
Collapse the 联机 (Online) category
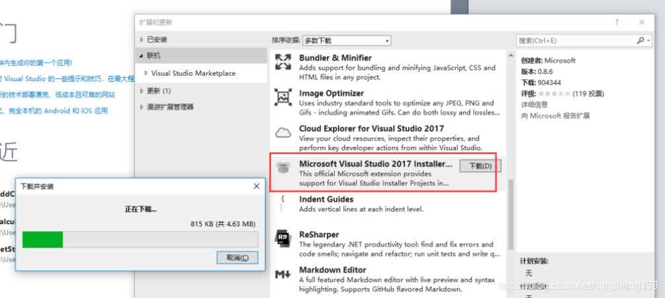pyautogui.click(x=142, y=56)
